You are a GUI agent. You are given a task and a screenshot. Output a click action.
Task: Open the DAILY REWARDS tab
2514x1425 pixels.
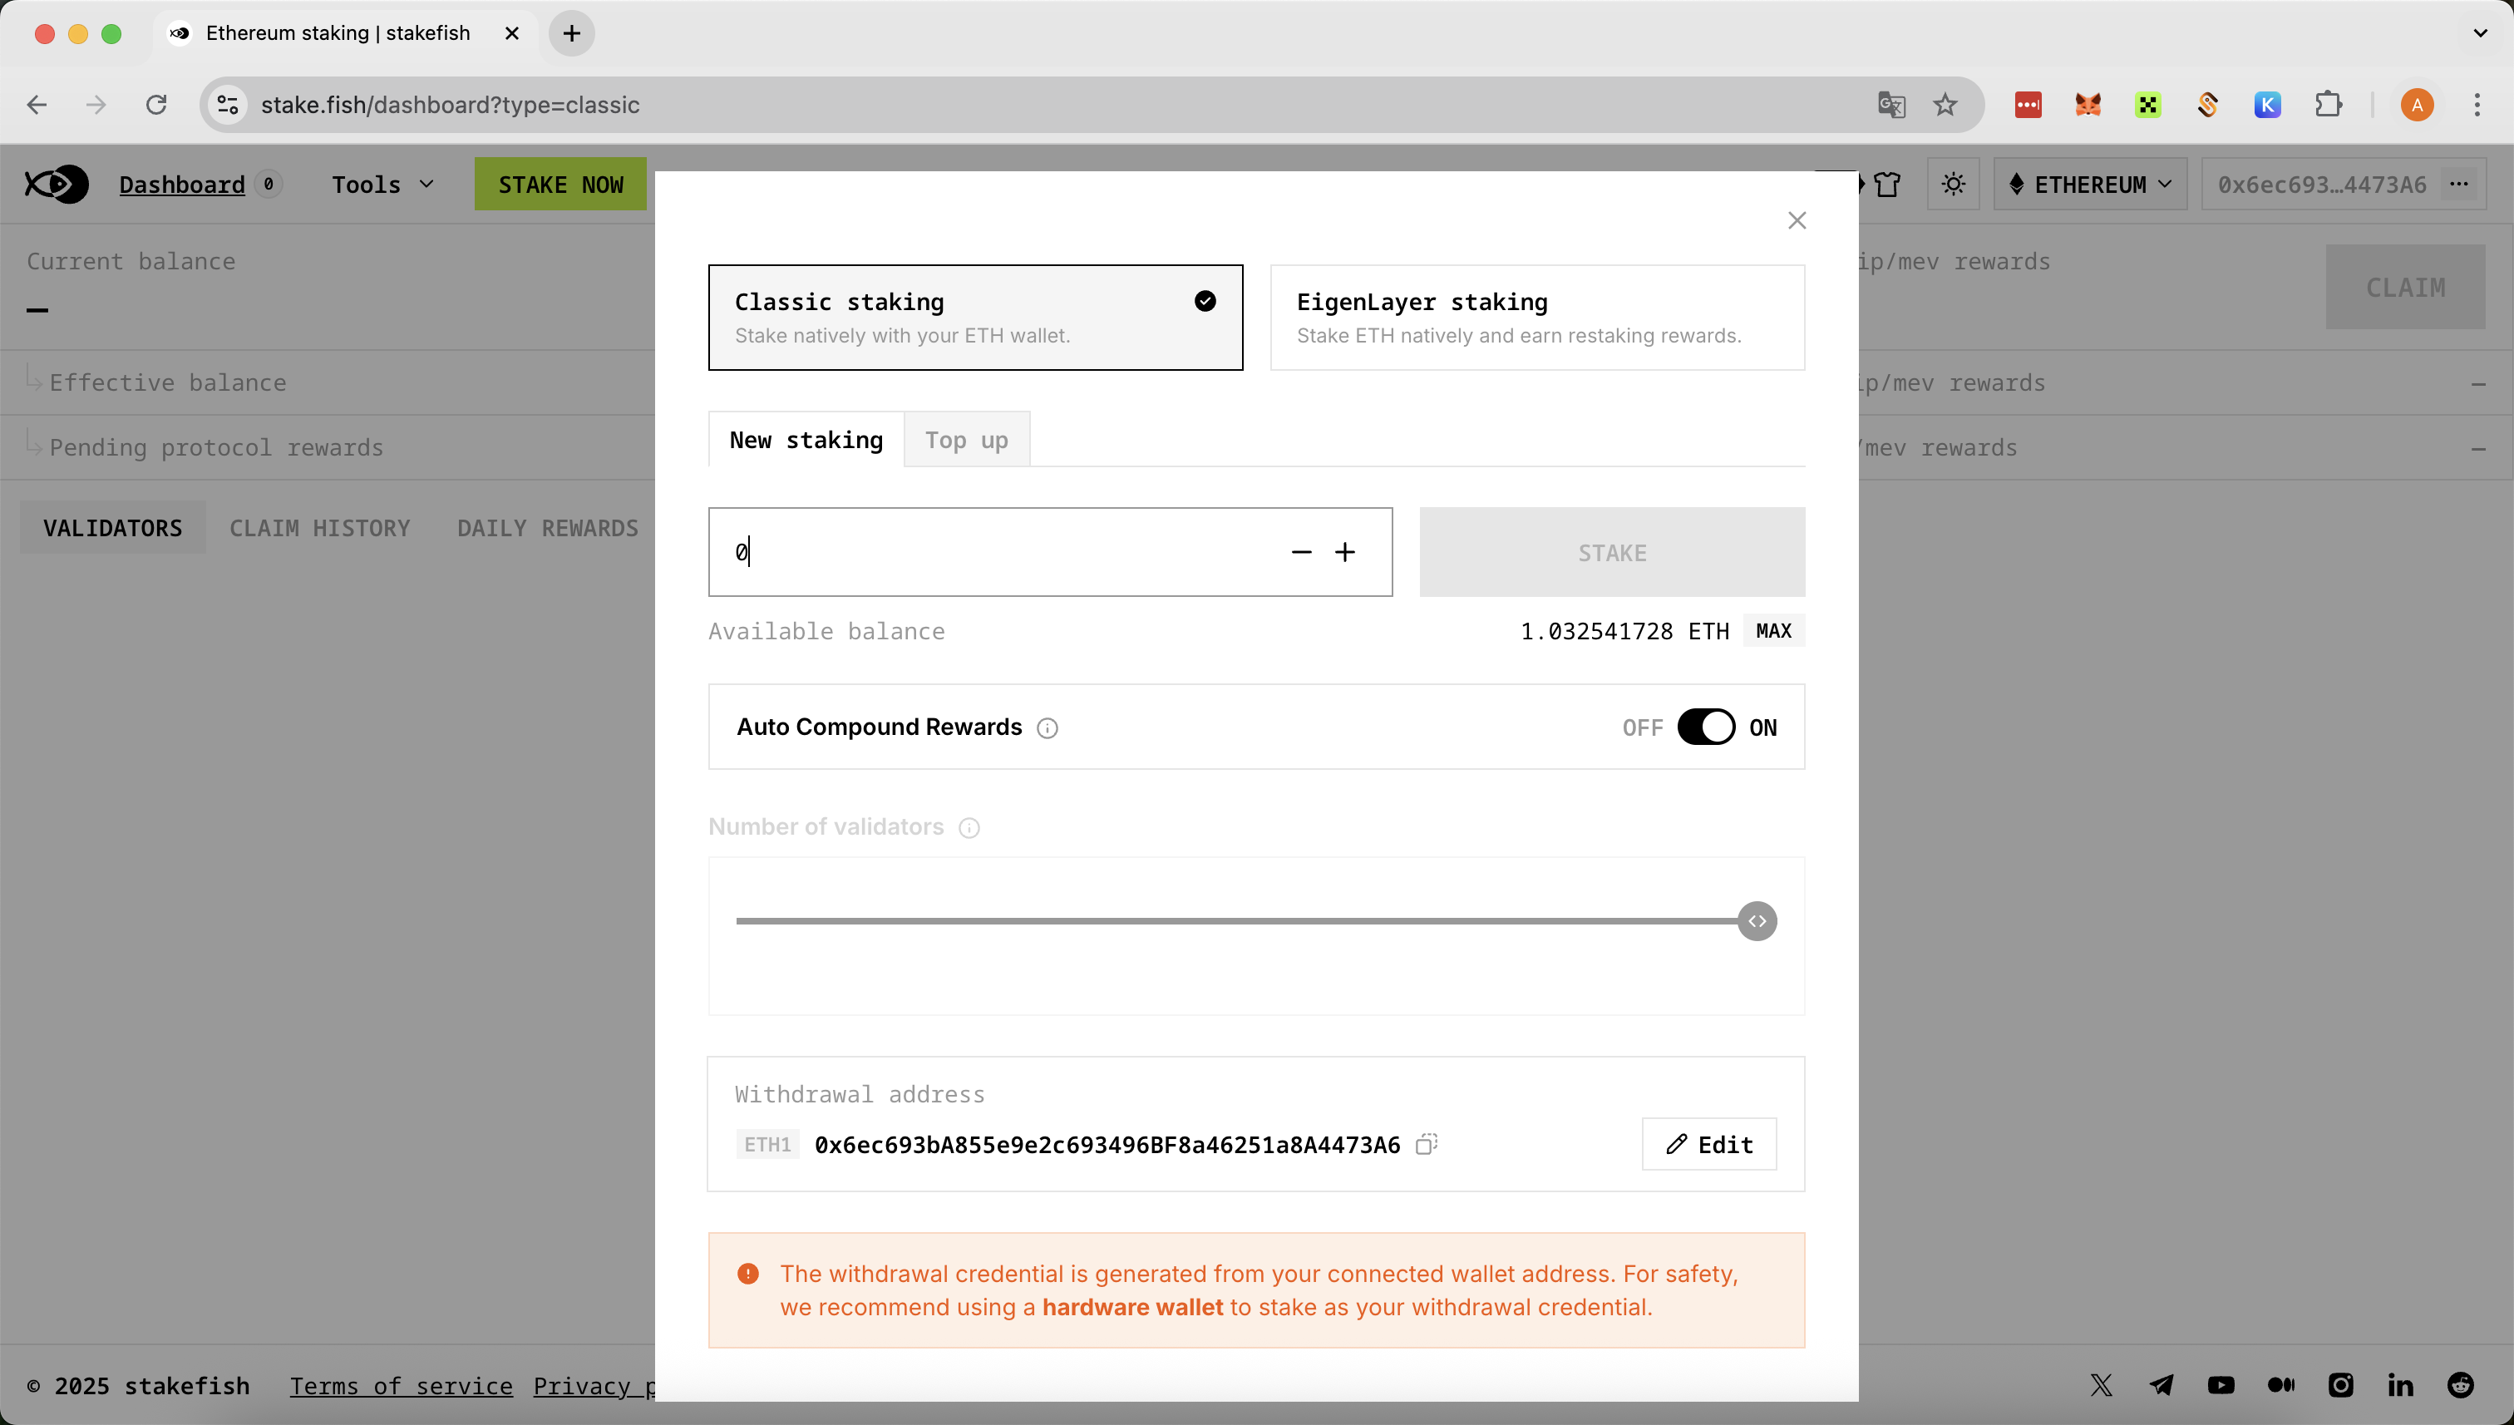pyautogui.click(x=548, y=528)
